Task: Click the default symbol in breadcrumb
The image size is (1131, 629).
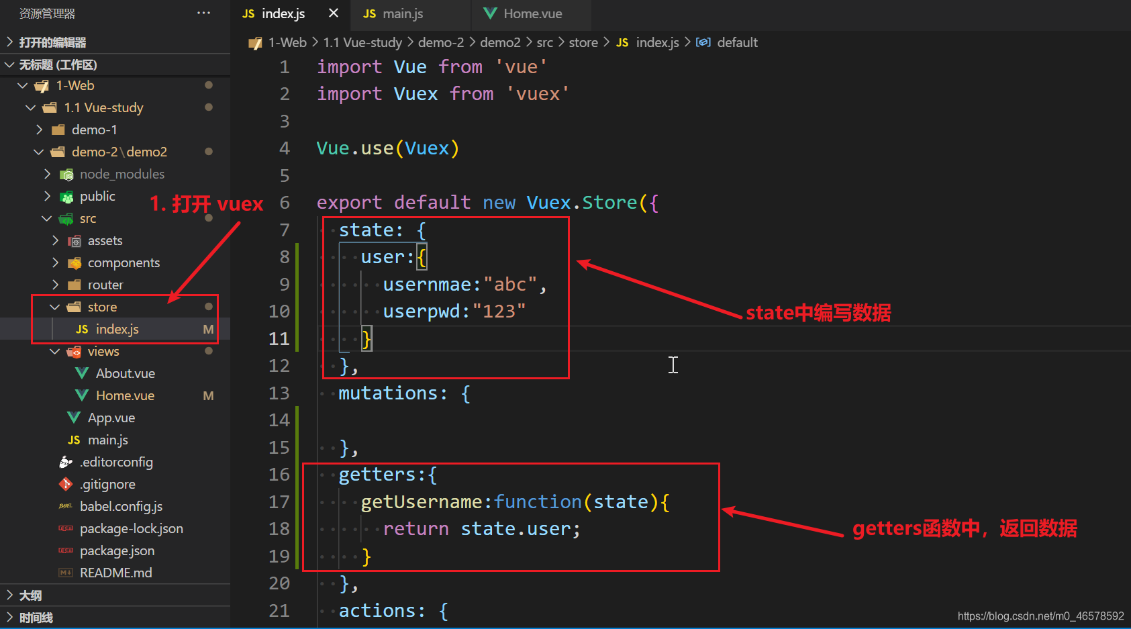Action: coord(737,42)
